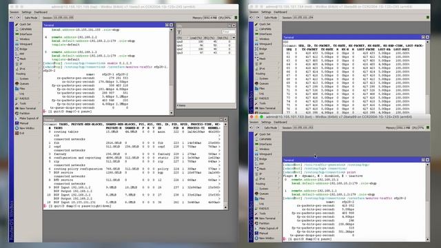Expand the Tools submenu in the 10.155.101.153 window
This screenshot has width=441, height=248.
[267, 214]
